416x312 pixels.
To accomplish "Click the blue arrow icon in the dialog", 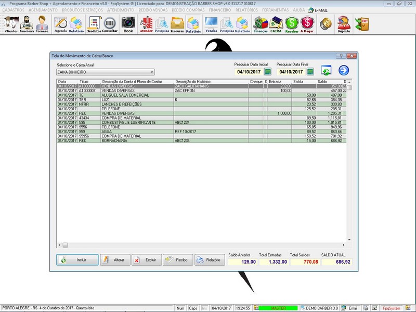I will coord(344,71).
